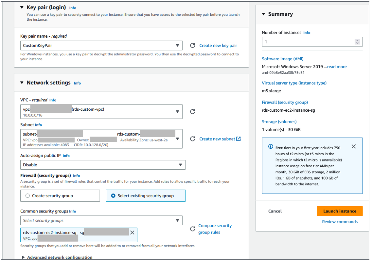The width and height of the screenshot is (372, 261).
Task: Select Create security group radio option
Action: (x=27, y=196)
